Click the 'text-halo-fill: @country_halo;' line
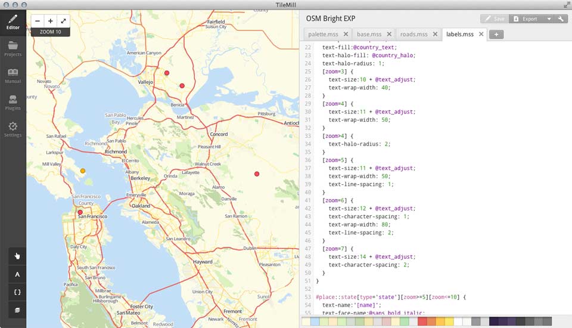The image size is (572, 328). click(x=369, y=55)
